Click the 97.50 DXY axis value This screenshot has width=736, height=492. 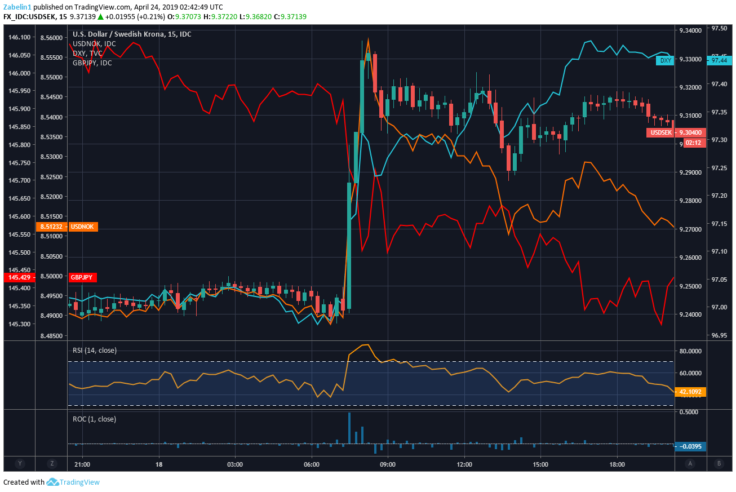(719, 28)
